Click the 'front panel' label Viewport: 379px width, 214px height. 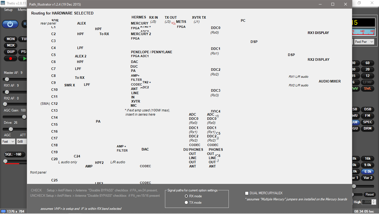pyautogui.click(x=38, y=172)
